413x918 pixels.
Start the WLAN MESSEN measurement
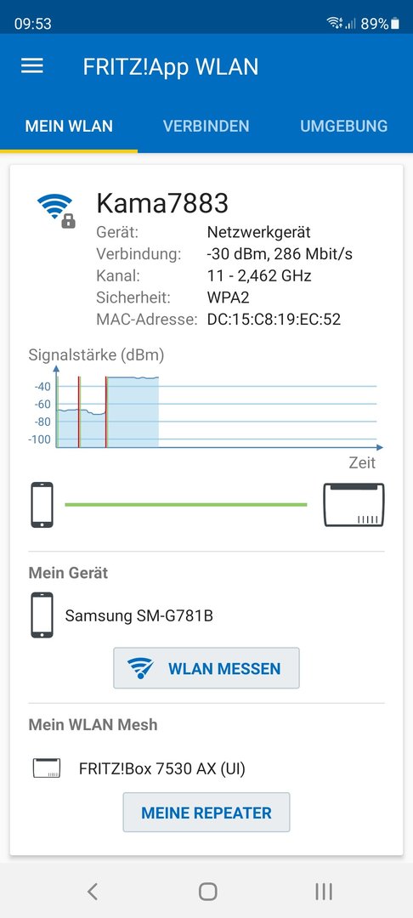[206, 668]
